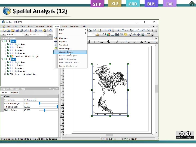Undo the last action
196x147 pixels.
50,30
